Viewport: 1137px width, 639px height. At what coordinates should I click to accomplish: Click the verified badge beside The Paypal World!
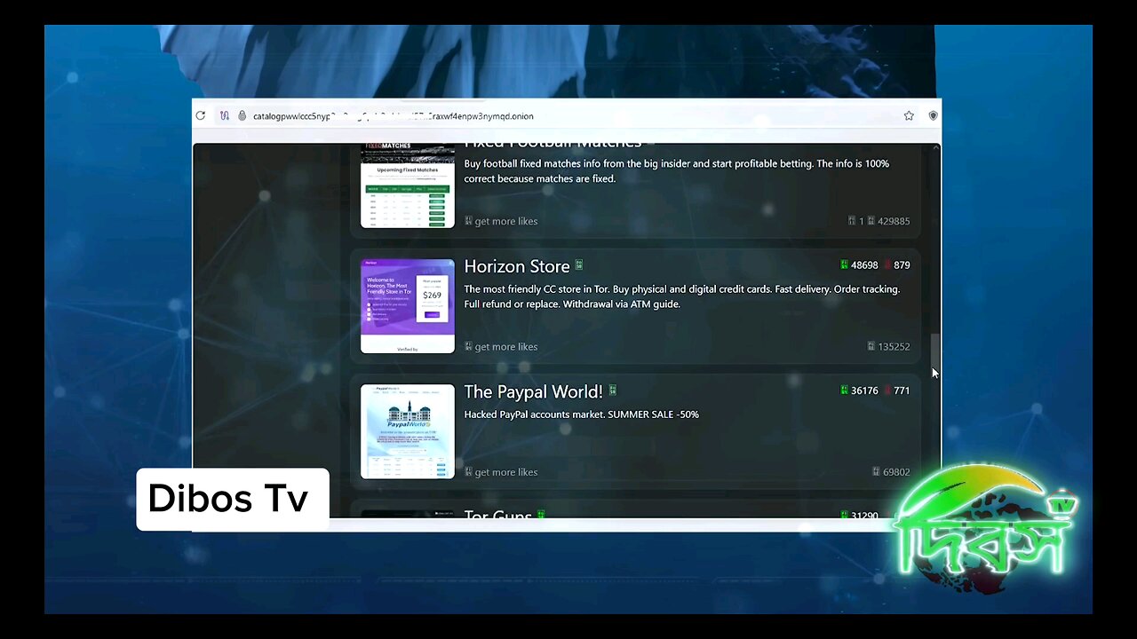point(612,390)
